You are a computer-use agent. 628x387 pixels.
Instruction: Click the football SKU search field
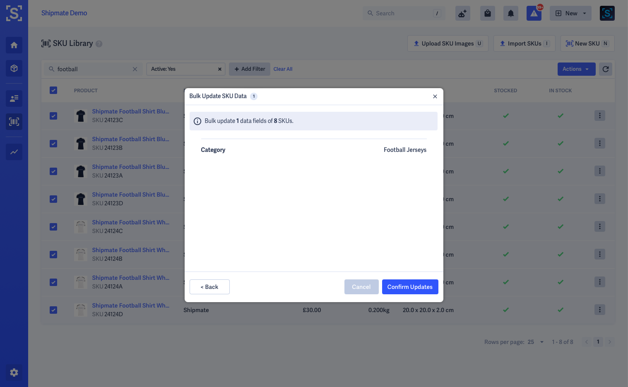(x=94, y=69)
